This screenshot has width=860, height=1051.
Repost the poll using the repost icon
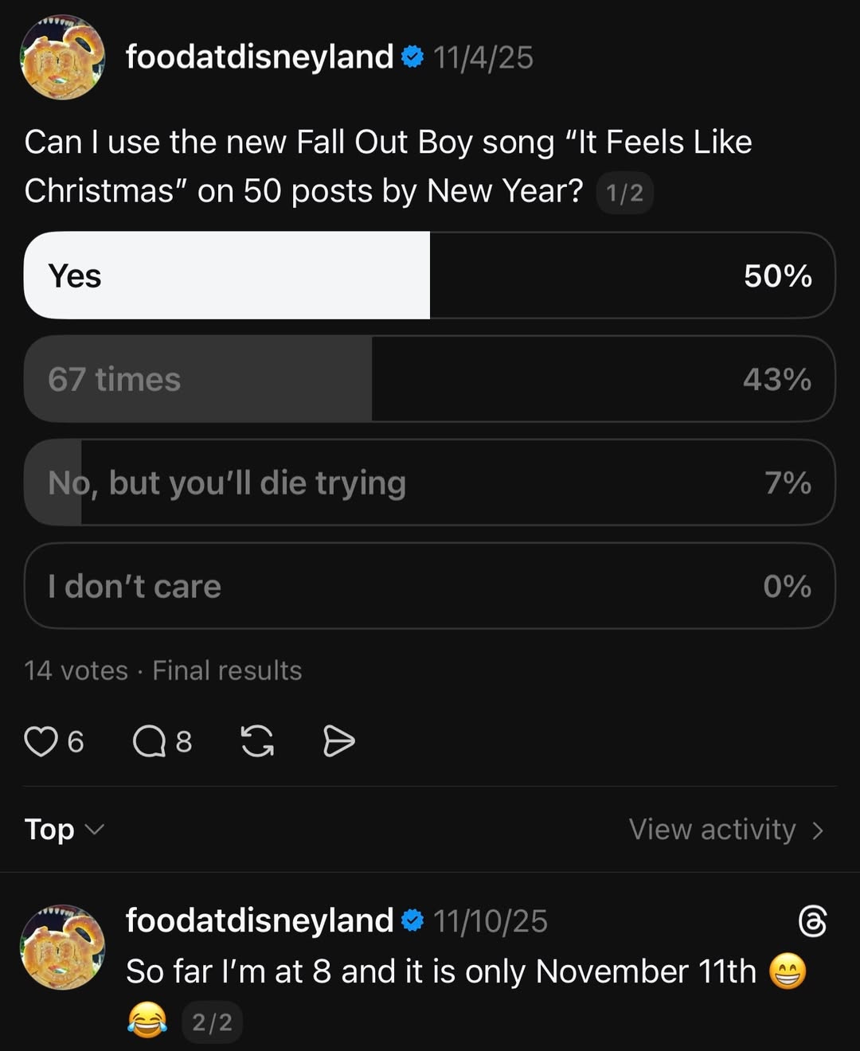(257, 741)
